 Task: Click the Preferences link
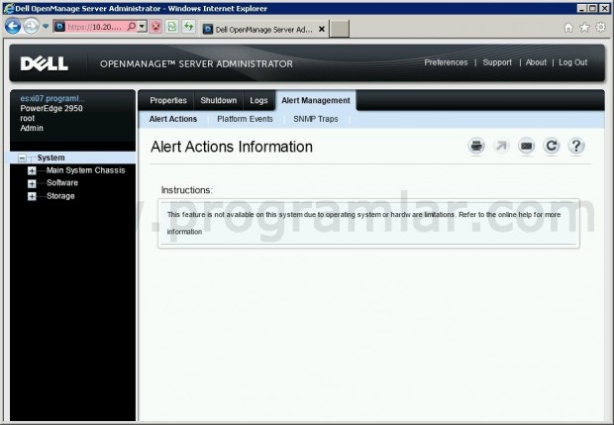(446, 62)
